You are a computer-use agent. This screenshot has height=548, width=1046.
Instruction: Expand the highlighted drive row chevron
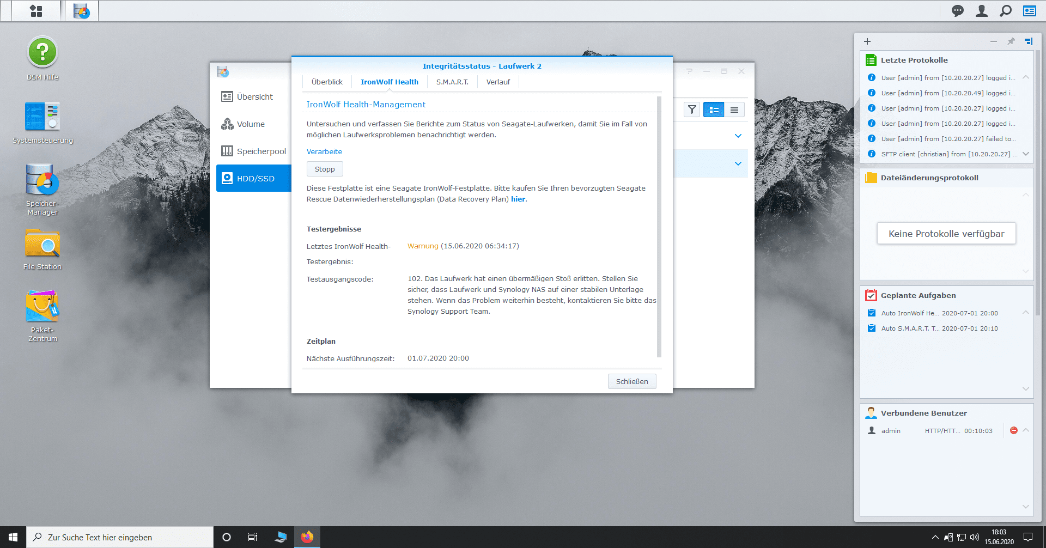pyautogui.click(x=738, y=163)
